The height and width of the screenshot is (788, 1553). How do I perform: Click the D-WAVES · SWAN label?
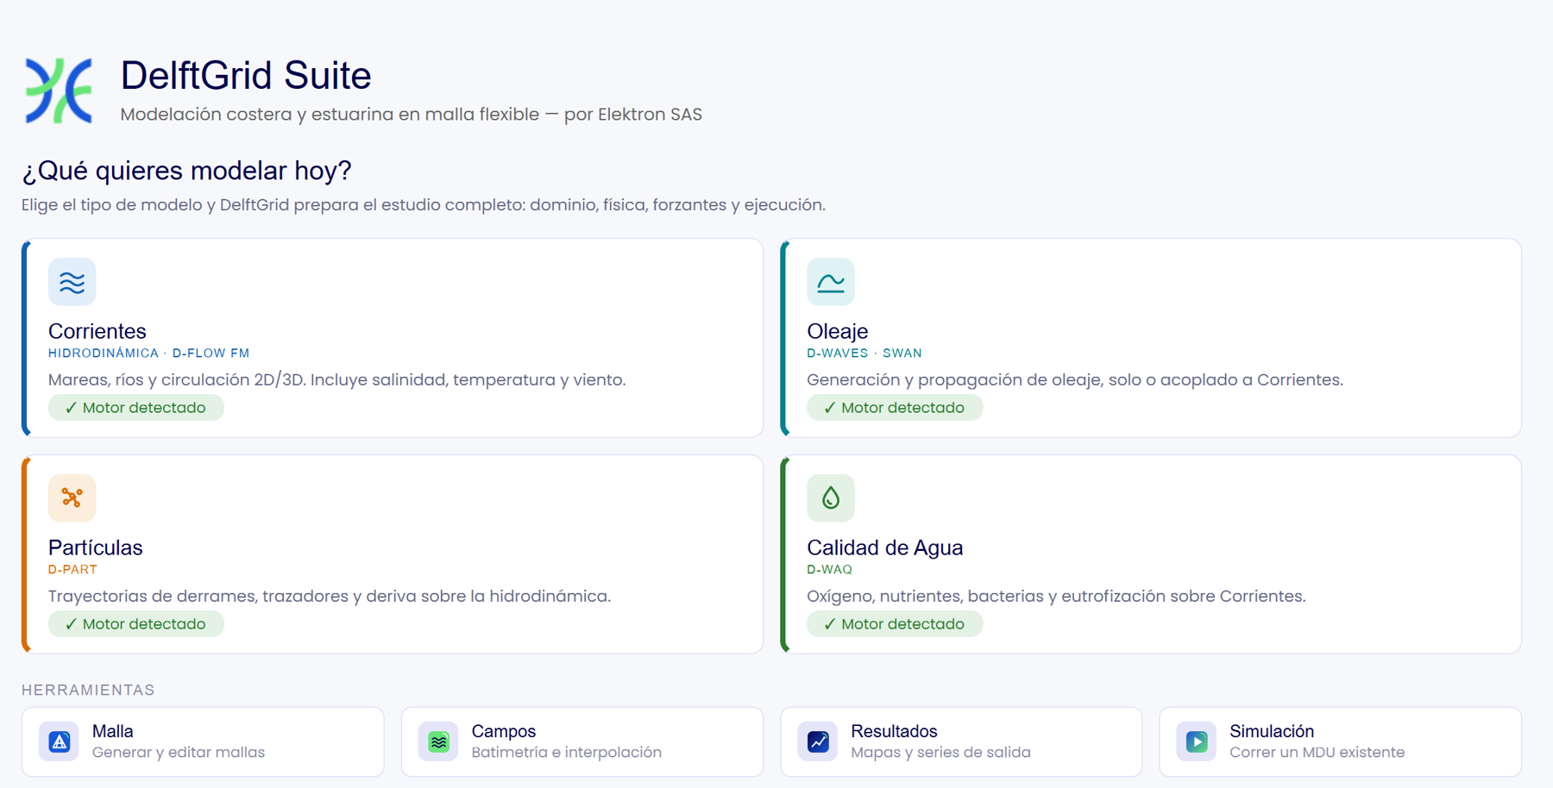[865, 353]
